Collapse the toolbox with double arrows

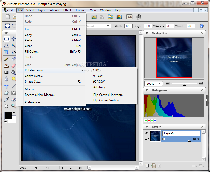(6, 33)
